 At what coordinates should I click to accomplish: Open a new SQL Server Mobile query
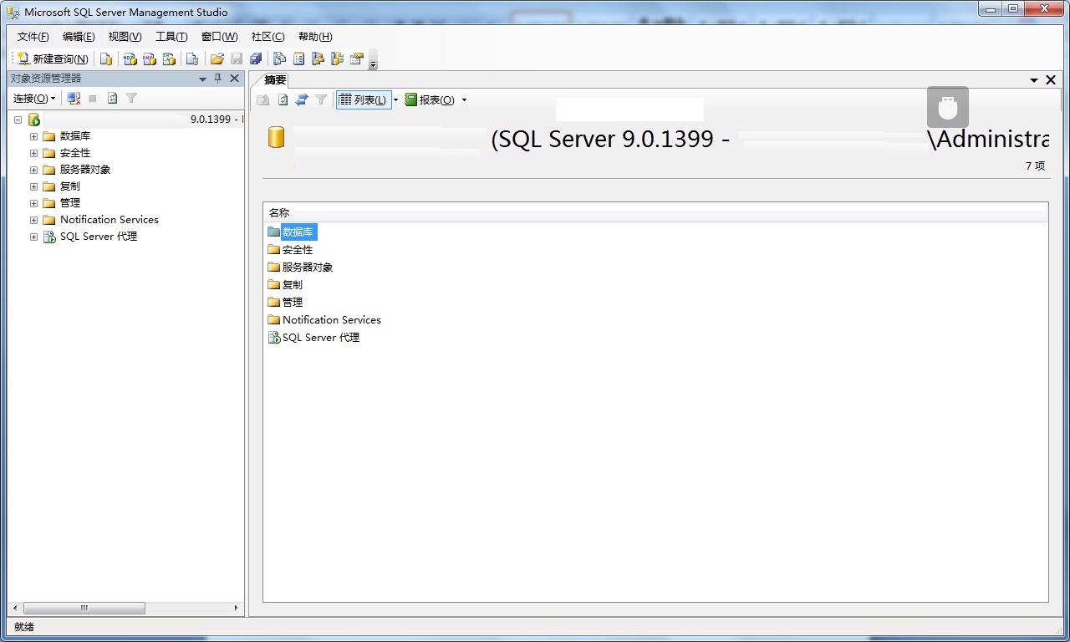[x=192, y=59]
